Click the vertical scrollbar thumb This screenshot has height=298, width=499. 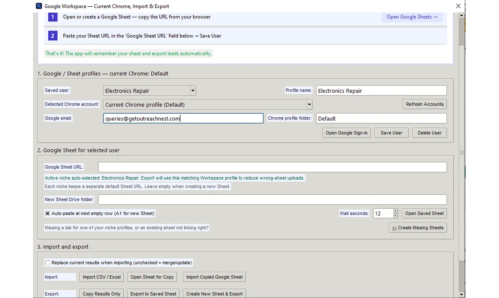click(462, 153)
